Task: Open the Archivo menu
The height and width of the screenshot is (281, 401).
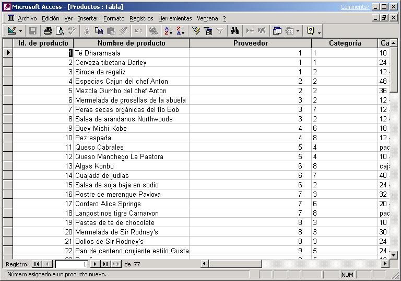Action: point(27,18)
